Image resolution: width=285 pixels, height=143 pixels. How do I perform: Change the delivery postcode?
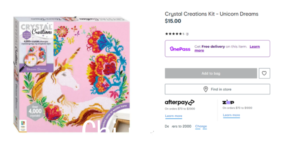[201, 126]
